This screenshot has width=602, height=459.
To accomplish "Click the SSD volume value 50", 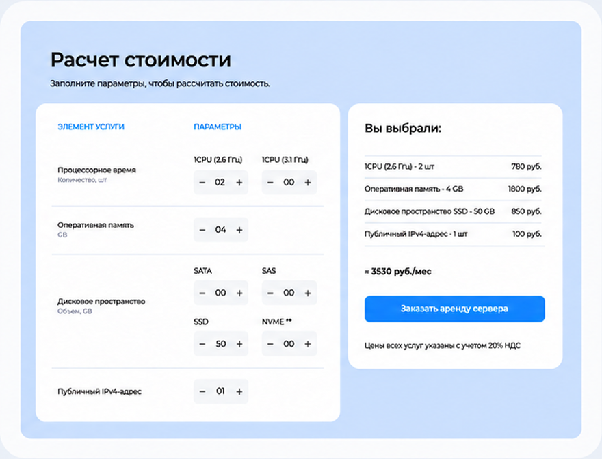I will (x=221, y=344).
